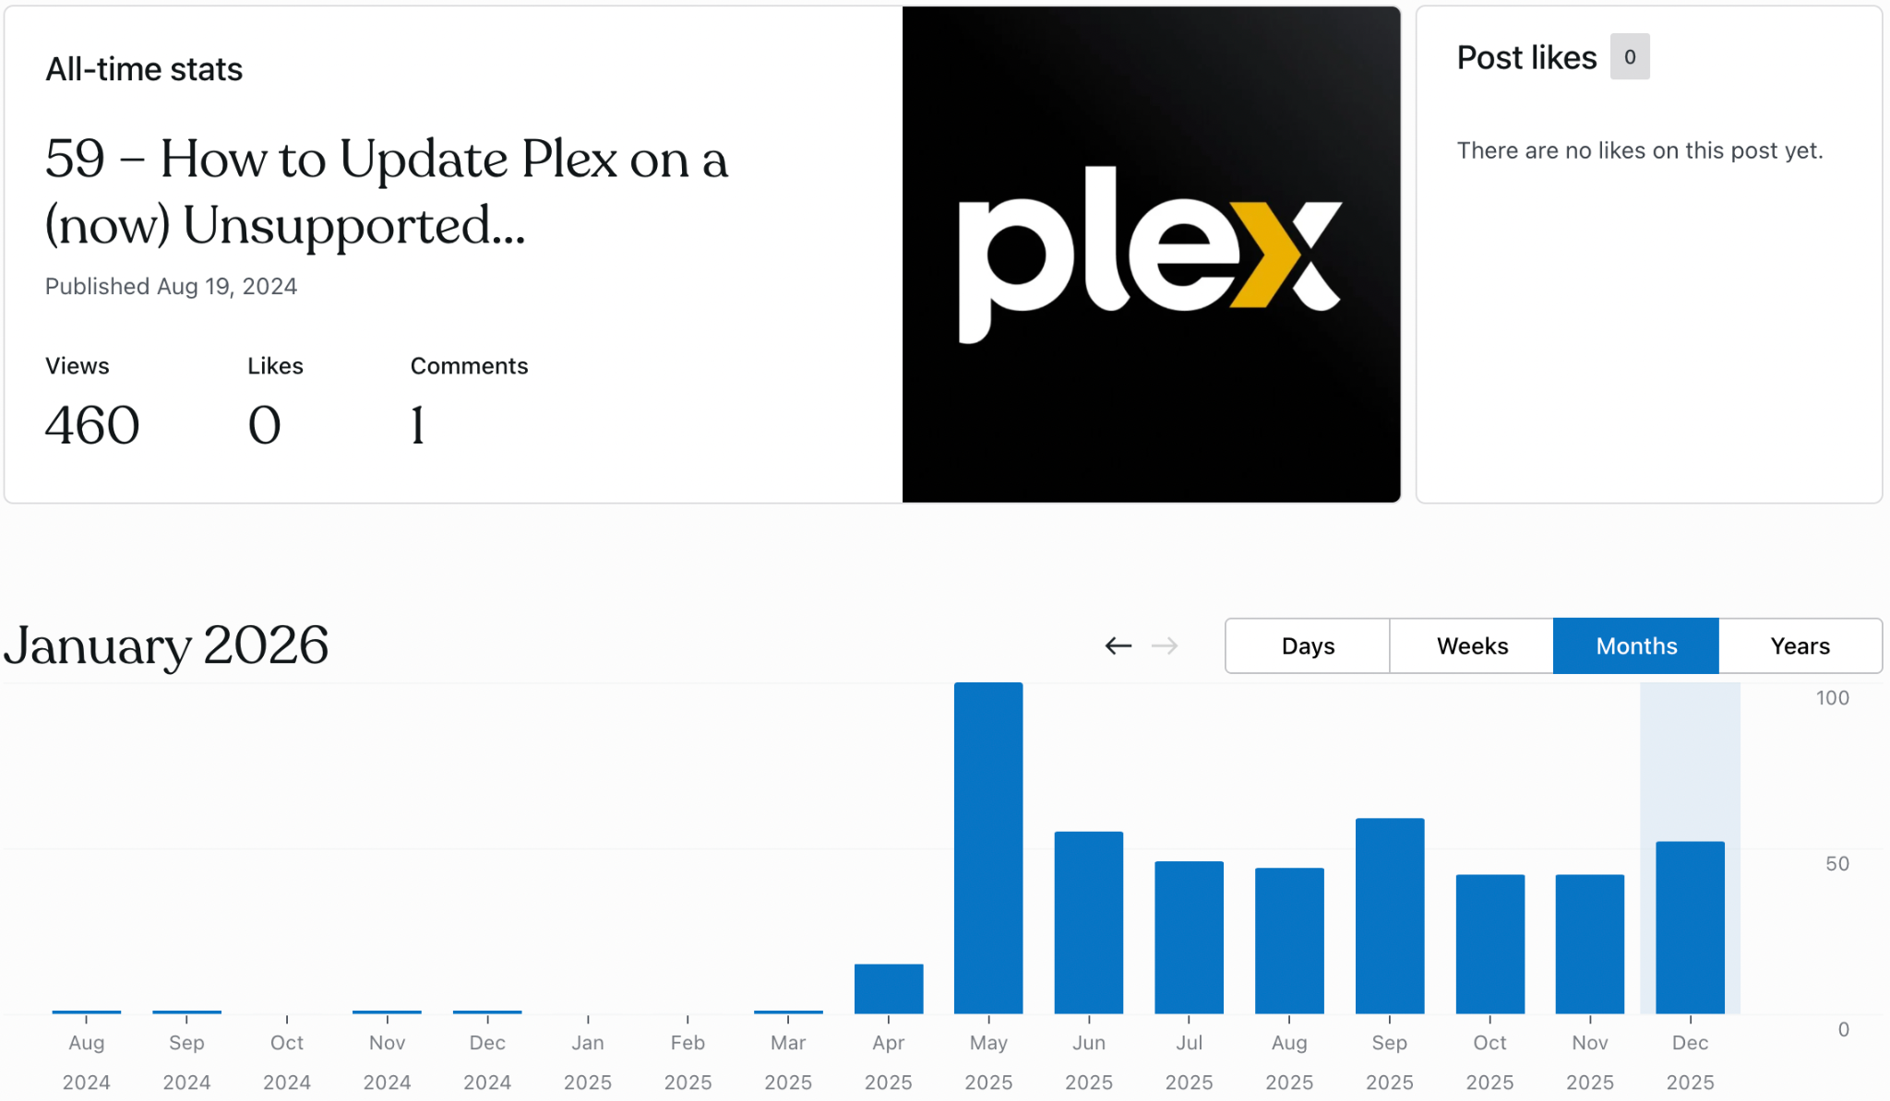Click the comments count value
Image resolution: width=1890 pixels, height=1101 pixels.
click(418, 425)
